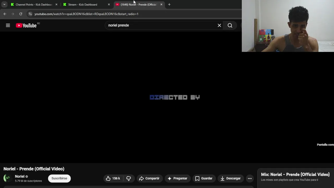Open the browser tab search dropdown arrow
This screenshot has height=188, width=334.
[x=4, y=4]
